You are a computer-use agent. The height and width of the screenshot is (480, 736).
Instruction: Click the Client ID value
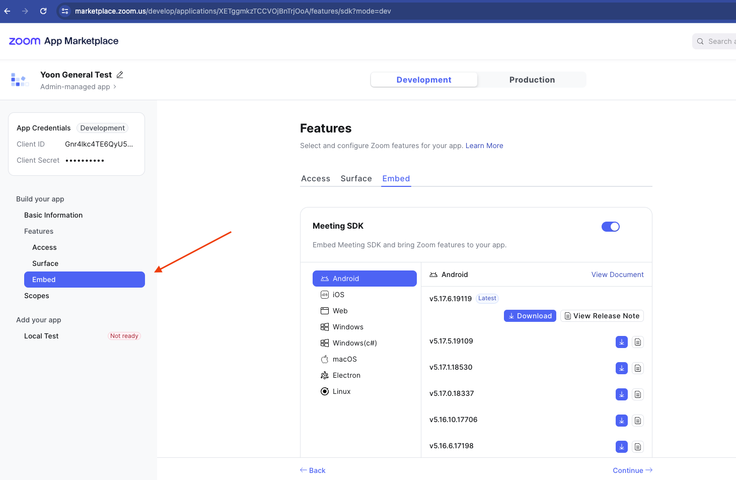point(99,144)
